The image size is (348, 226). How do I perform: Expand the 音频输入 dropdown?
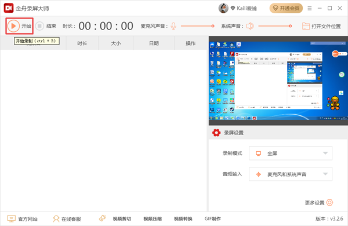(291, 174)
